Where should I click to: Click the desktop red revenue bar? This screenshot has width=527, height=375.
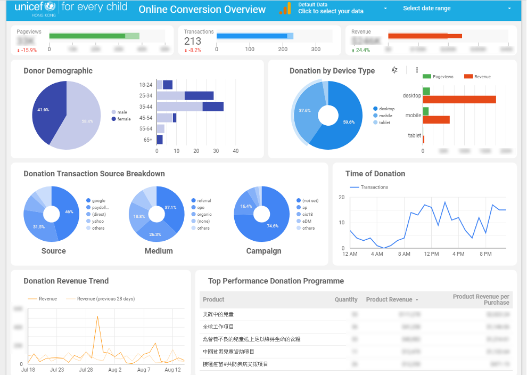(x=459, y=100)
